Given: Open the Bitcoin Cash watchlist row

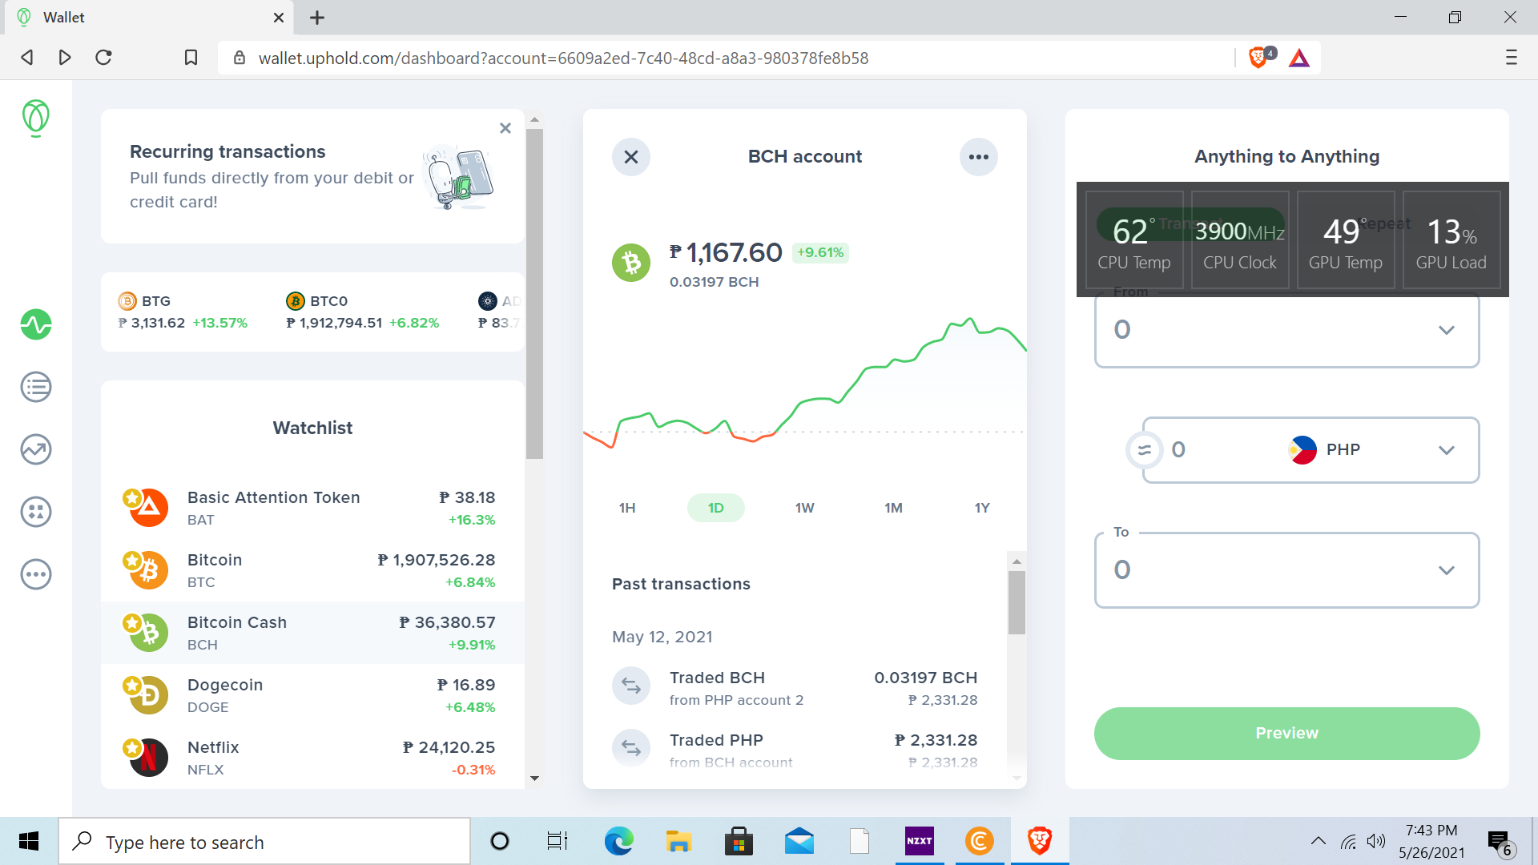Looking at the screenshot, I should click(x=312, y=633).
